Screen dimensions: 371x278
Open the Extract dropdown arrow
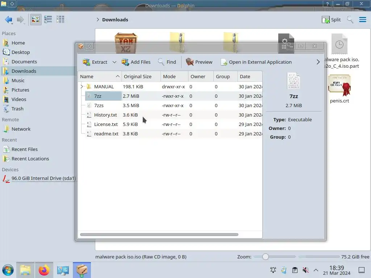pyautogui.click(x=114, y=62)
